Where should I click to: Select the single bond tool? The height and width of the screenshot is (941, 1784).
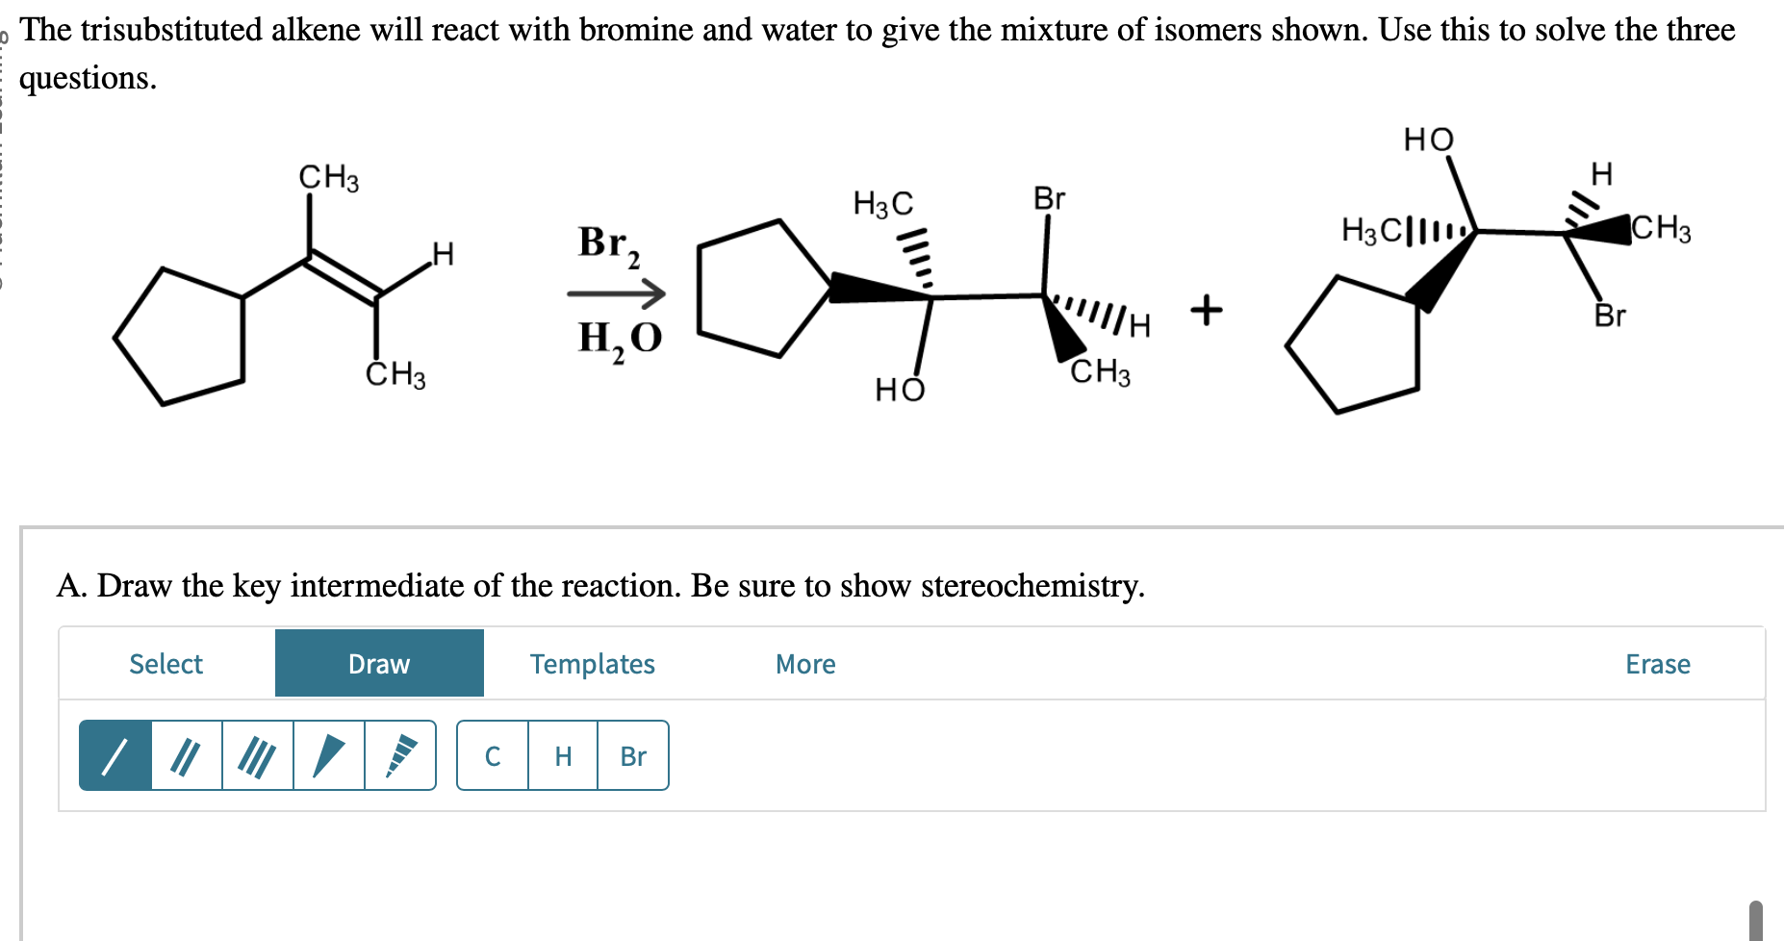pos(115,756)
